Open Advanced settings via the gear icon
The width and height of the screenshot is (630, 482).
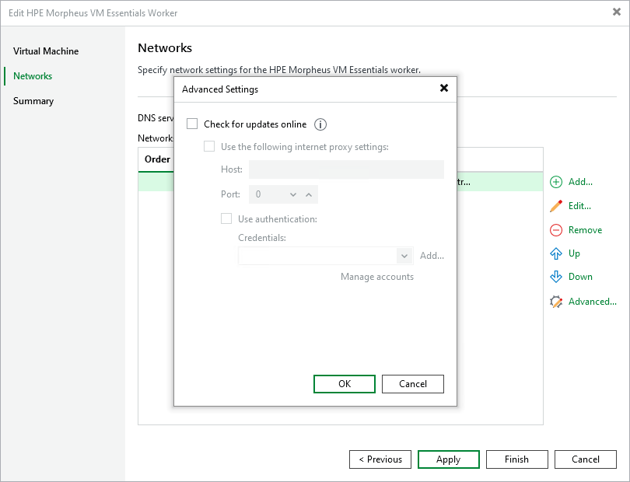(556, 301)
